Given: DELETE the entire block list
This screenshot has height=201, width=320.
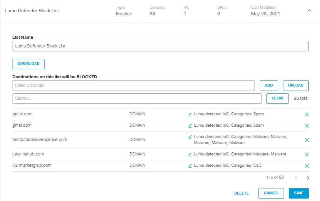Looking at the screenshot, I should point(241,193).
